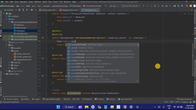Open the File menu

point(7,2)
